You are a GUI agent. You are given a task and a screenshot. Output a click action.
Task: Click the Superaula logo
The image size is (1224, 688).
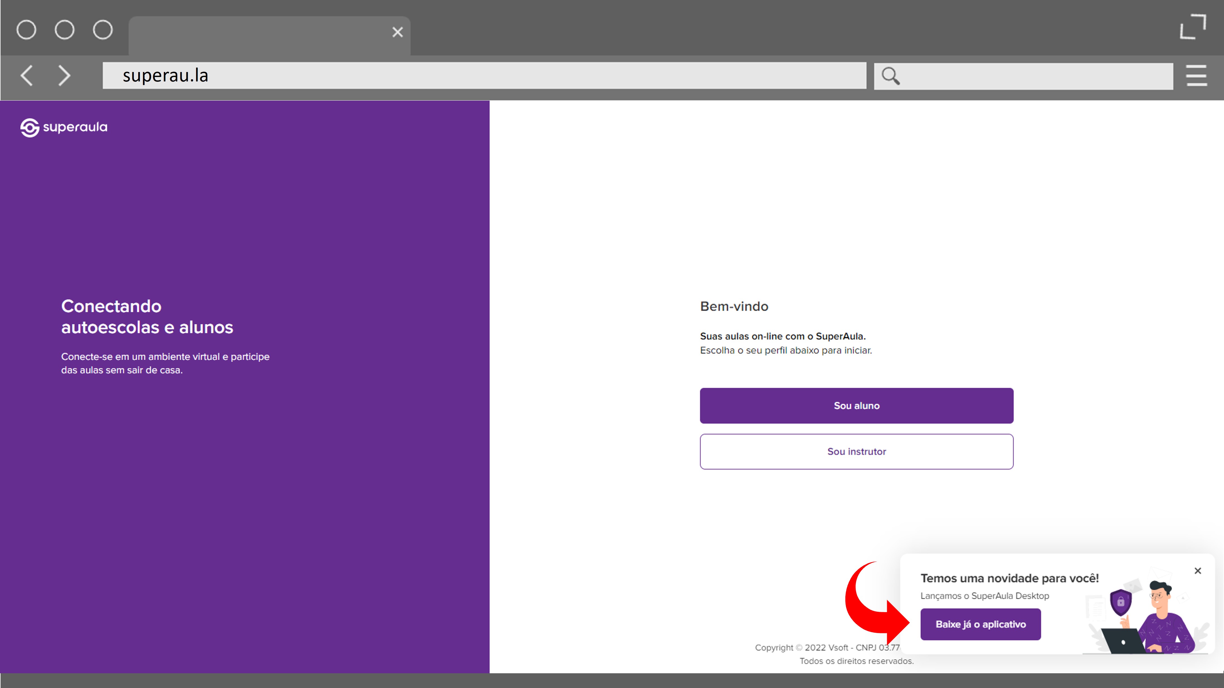tap(64, 127)
